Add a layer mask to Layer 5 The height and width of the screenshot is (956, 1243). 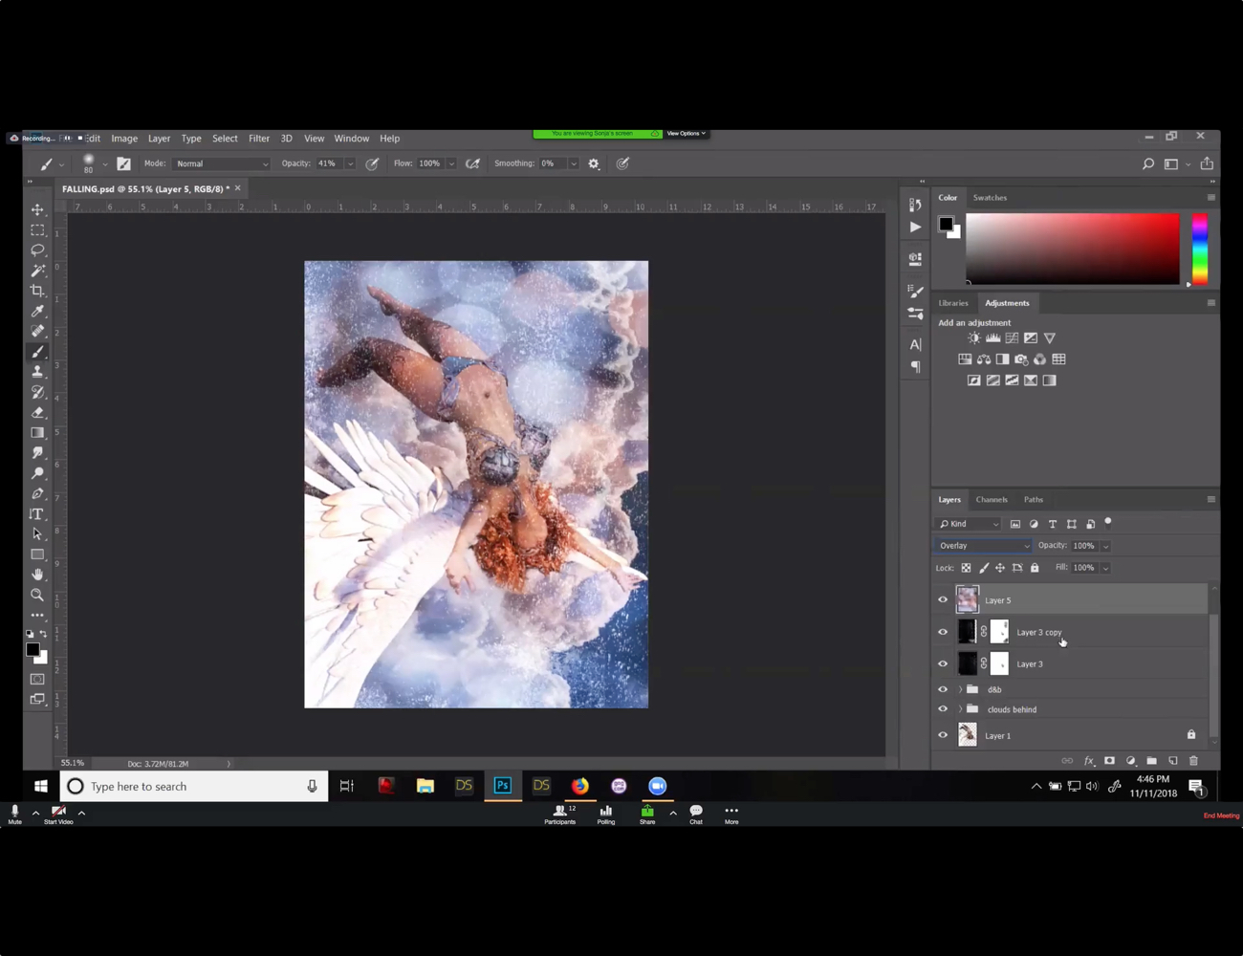click(x=1109, y=760)
